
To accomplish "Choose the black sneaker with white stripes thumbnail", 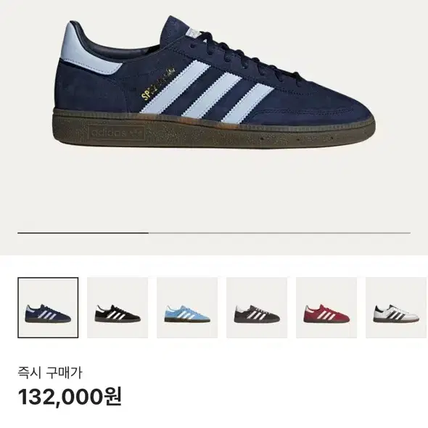I will coord(118,308).
